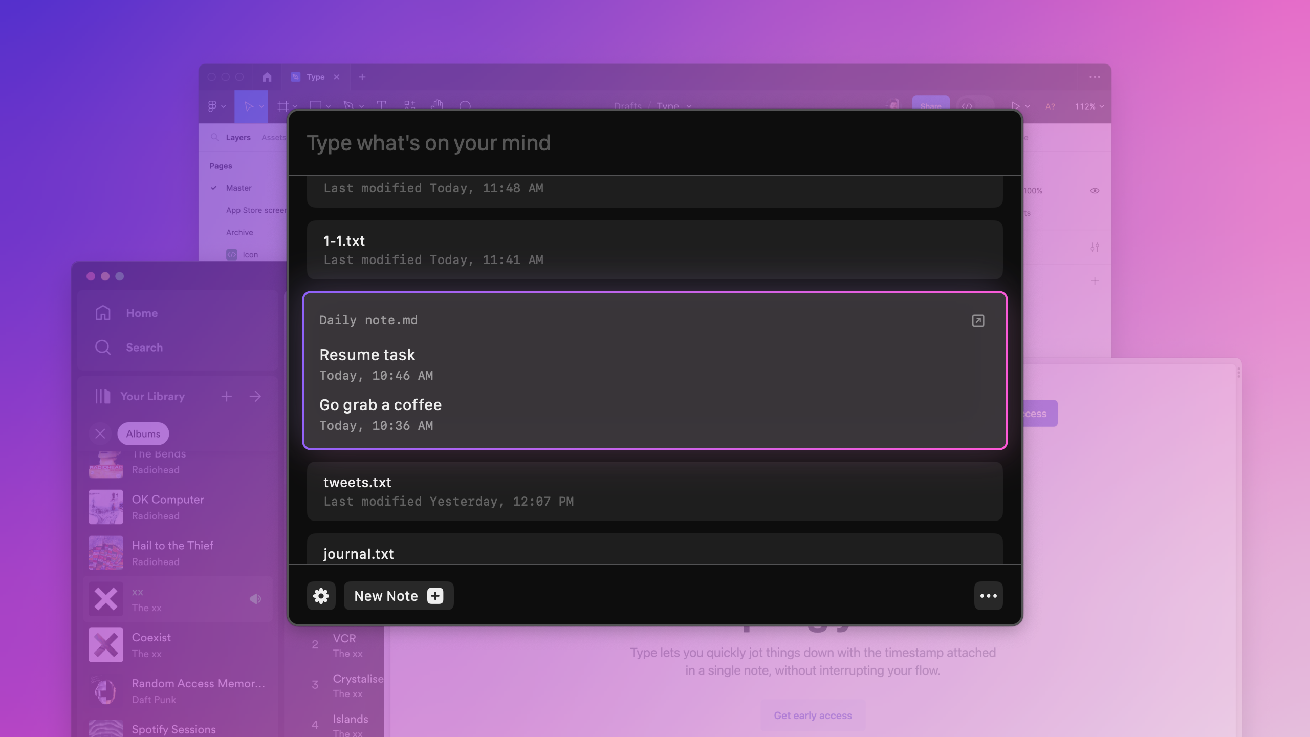Click the more options (…) icon

coord(989,596)
